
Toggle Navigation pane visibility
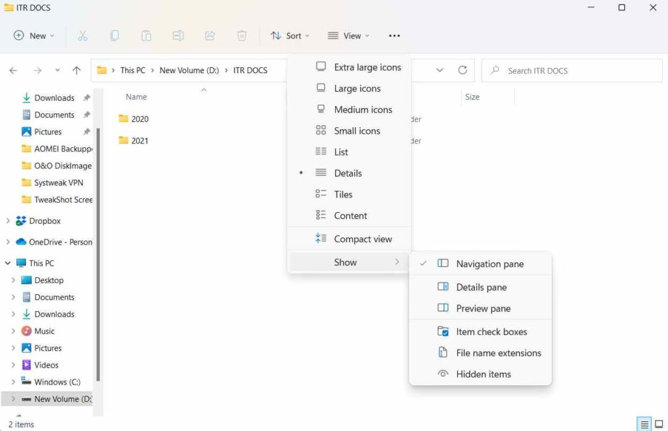point(481,263)
